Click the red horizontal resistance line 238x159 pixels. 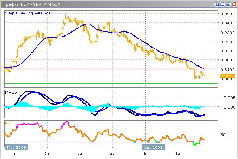pos(110,69)
